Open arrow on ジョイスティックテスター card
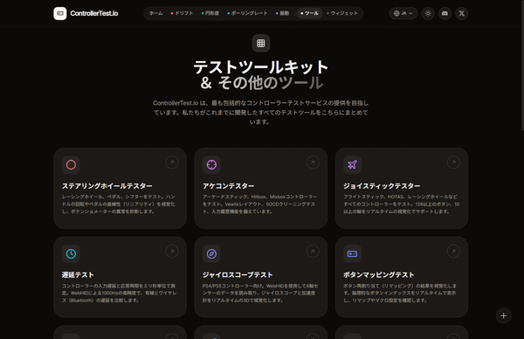The image size is (524, 339). tap(453, 163)
